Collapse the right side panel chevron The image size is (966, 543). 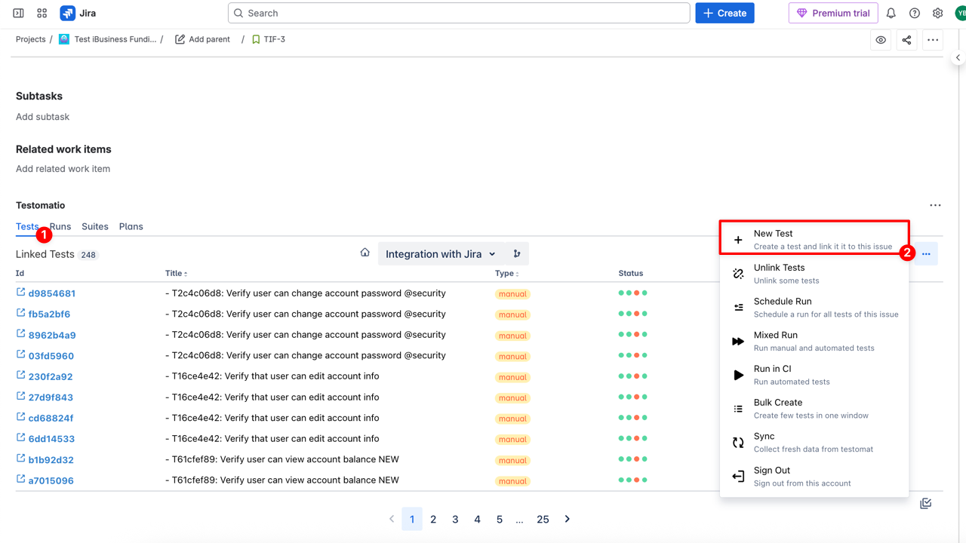[958, 58]
